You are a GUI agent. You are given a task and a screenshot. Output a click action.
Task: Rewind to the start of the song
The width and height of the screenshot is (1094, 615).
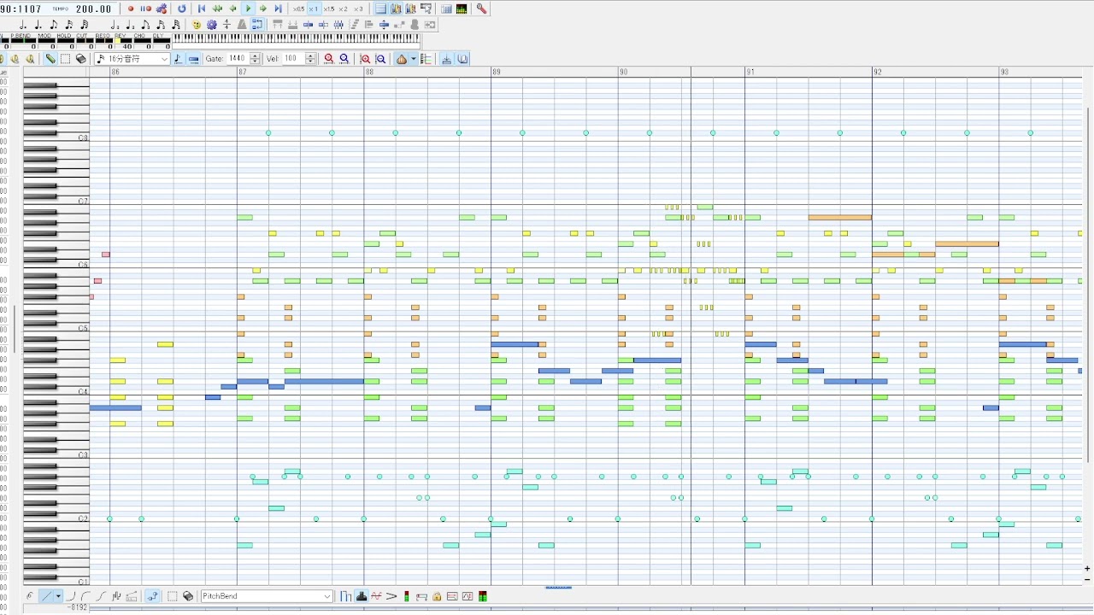pos(202,9)
